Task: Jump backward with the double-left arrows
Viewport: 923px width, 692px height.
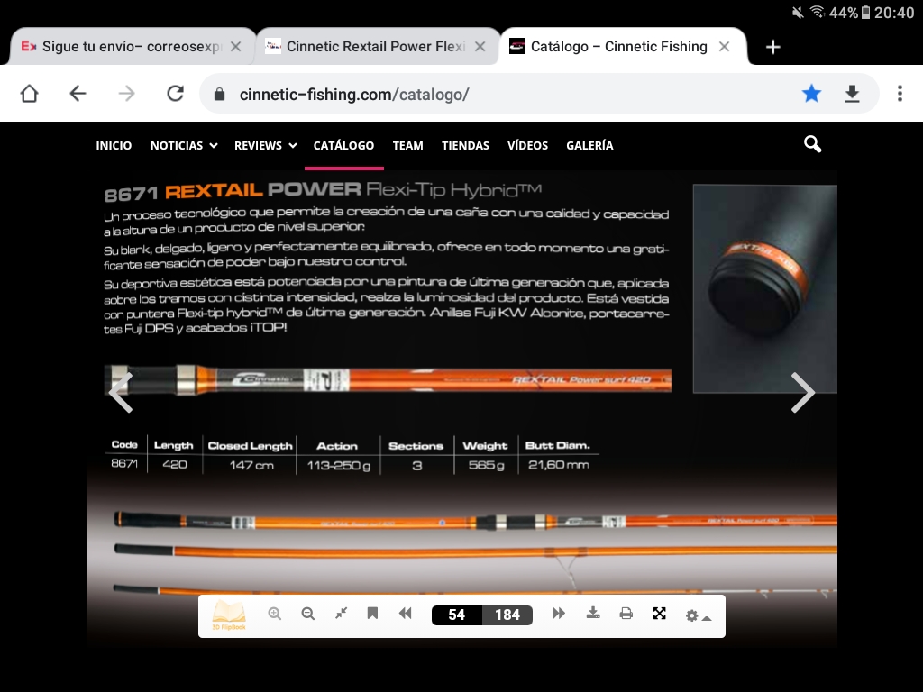Action: pos(405,614)
